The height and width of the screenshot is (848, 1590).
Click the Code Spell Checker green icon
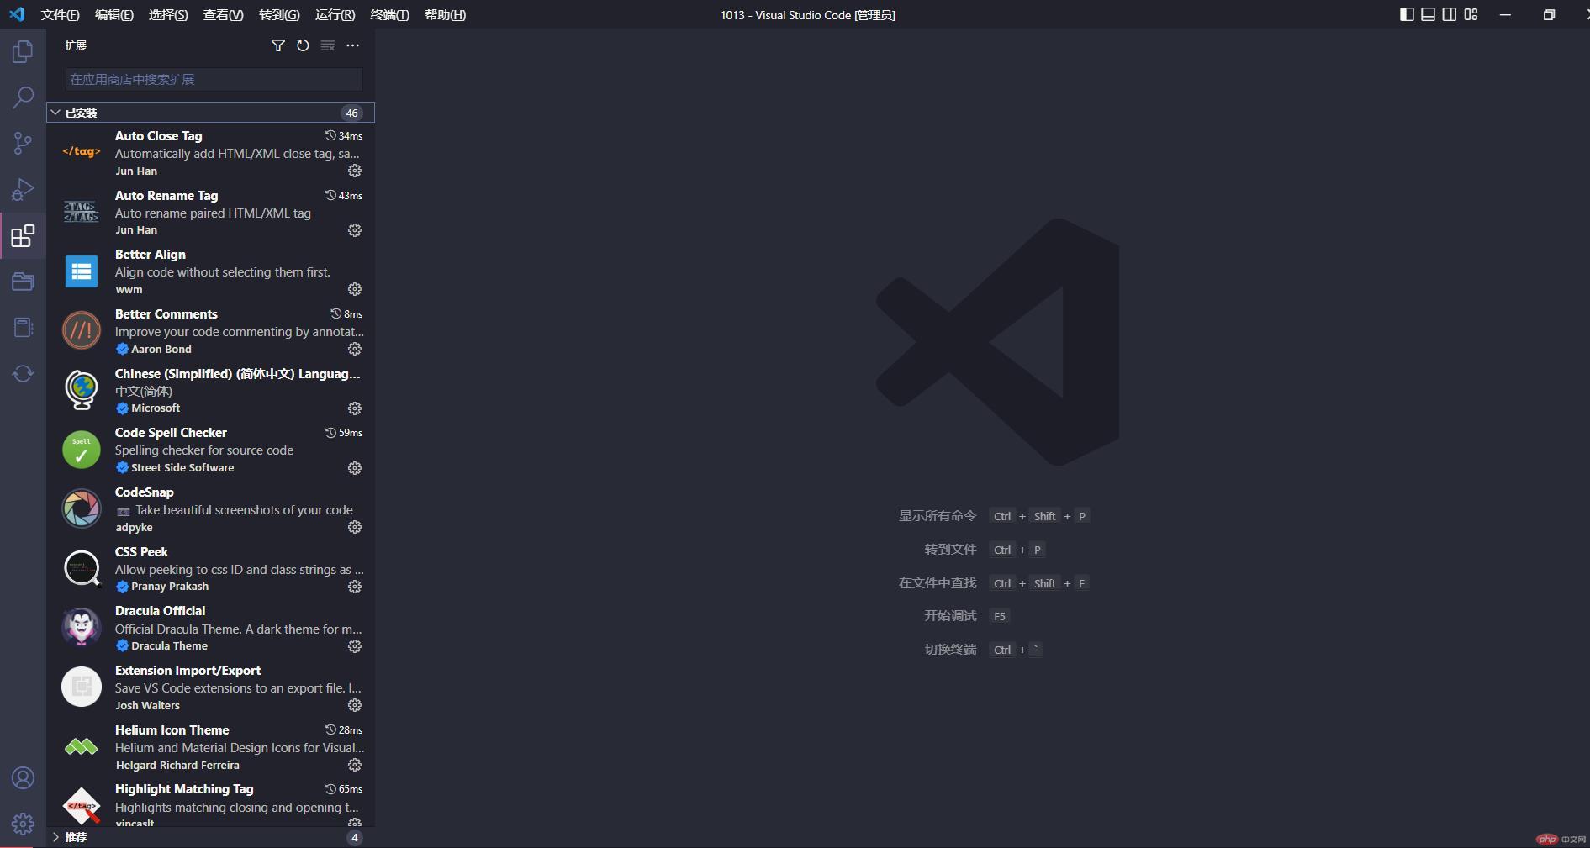[82, 450]
